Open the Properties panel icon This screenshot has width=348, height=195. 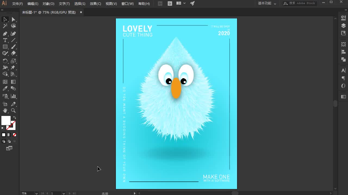[x=343, y=18]
